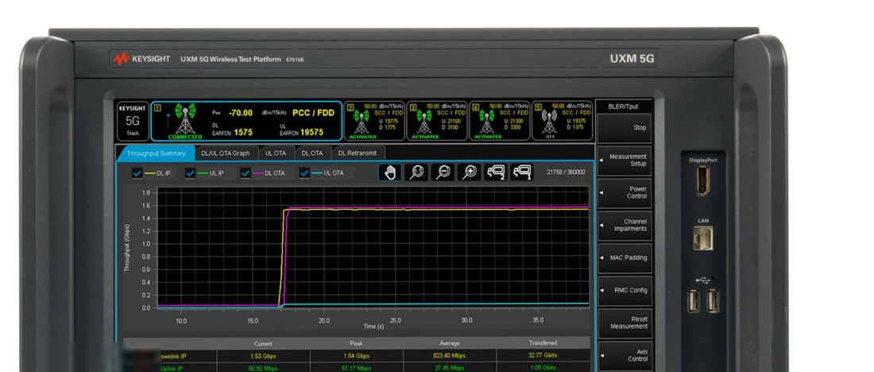
Task: Click the 21758 / 360000 counter
Action: point(567,172)
